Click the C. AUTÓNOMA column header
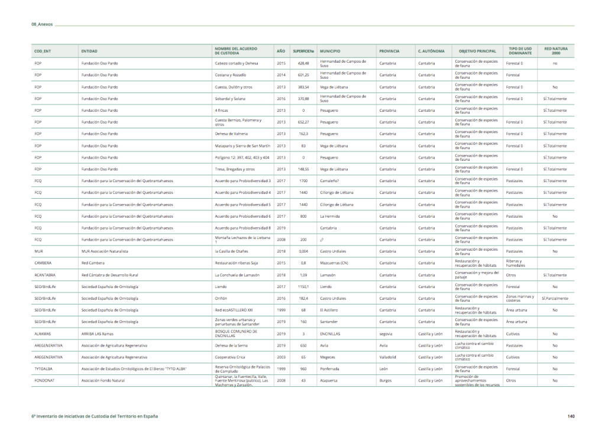Viewport: 605px width, 427px height. (431, 51)
